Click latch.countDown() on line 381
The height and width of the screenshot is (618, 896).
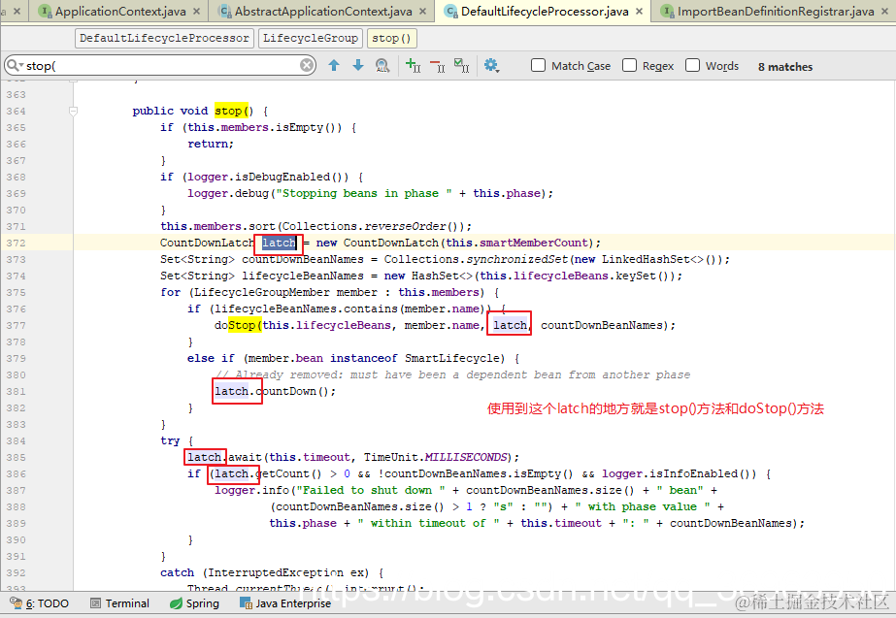[275, 391]
